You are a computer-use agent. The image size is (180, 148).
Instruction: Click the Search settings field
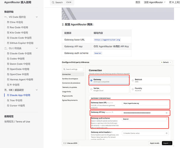point(73,69)
